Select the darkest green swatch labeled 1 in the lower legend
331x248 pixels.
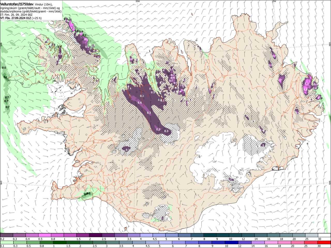coord(60,243)
